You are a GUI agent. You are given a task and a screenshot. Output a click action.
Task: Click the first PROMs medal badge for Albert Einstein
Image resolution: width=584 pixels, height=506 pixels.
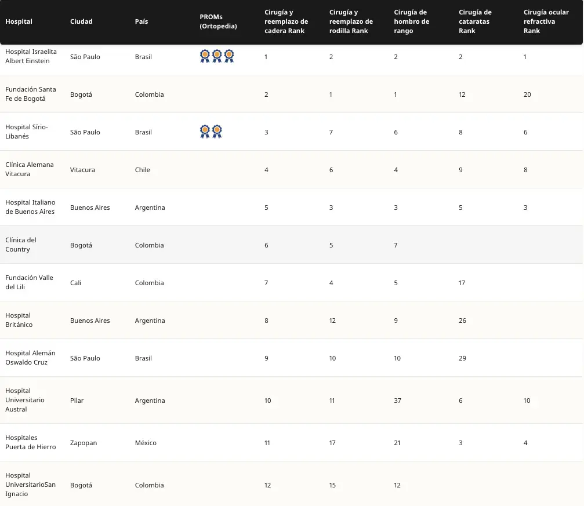click(204, 56)
